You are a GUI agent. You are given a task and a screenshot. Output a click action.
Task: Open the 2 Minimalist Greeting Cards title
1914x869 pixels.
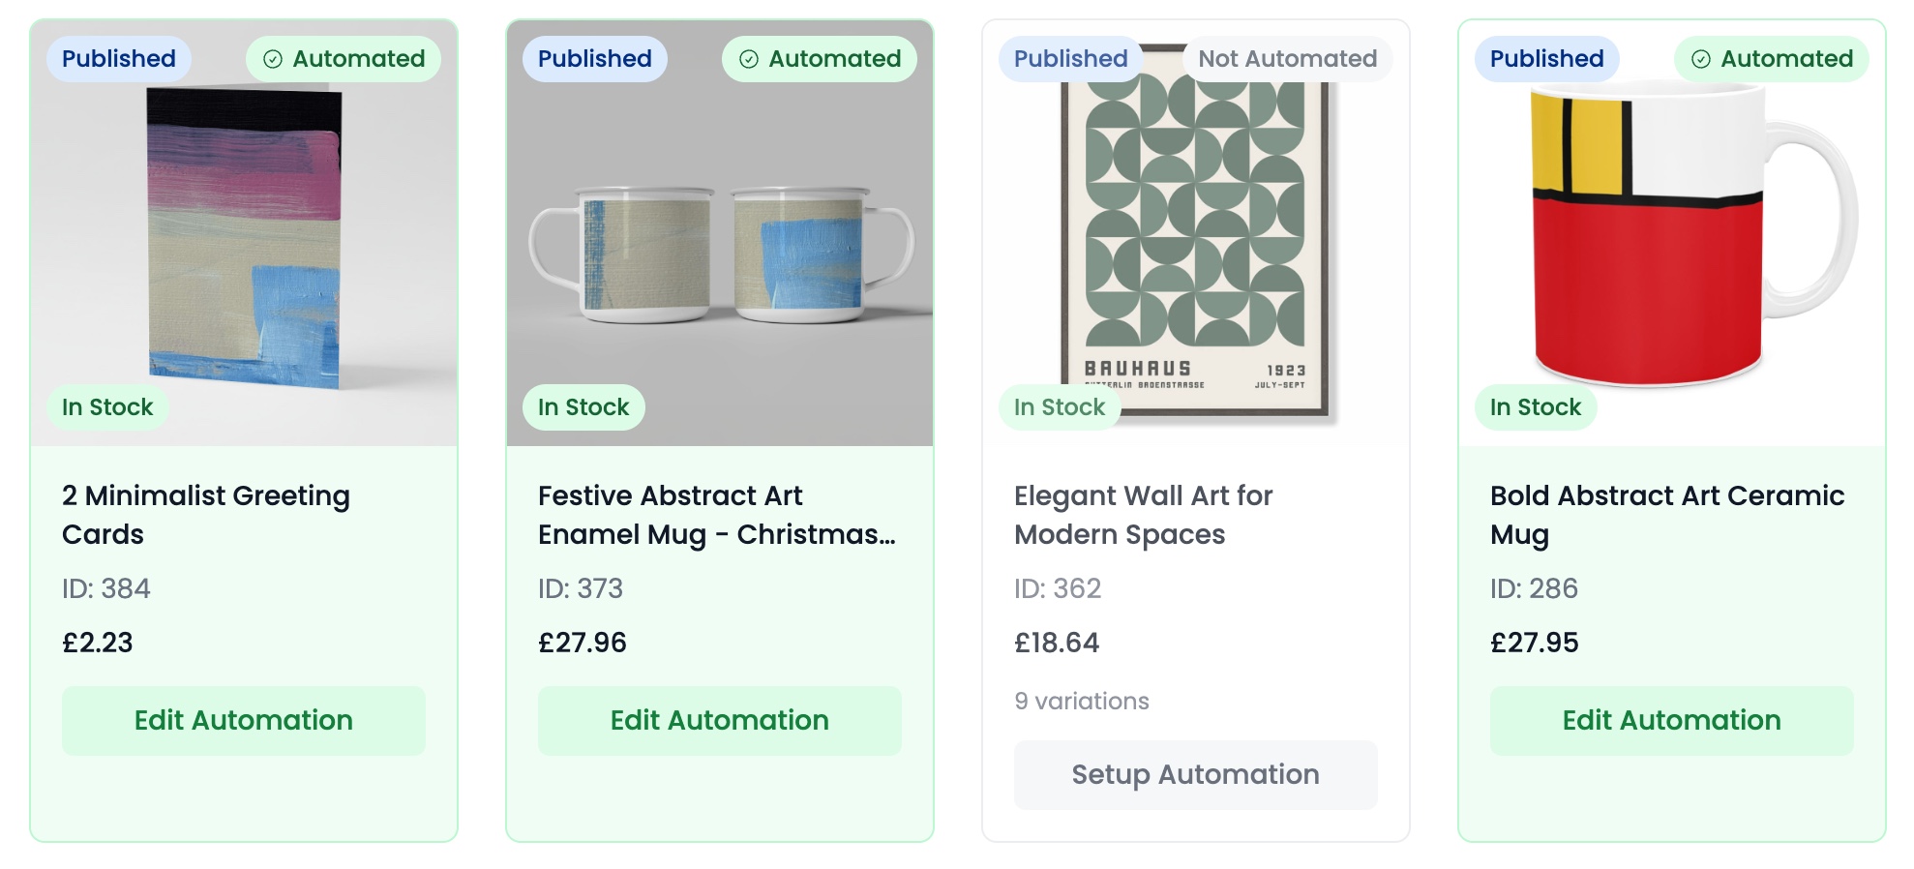coord(206,515)
